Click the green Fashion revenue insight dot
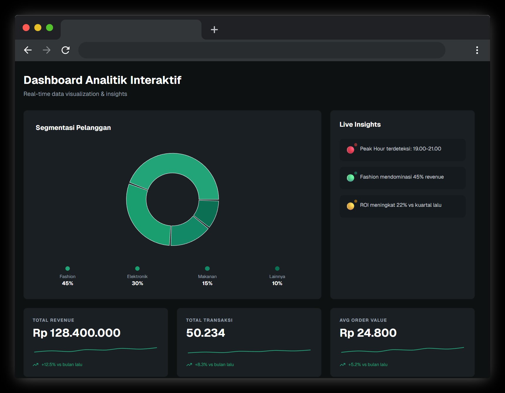The width and height of the screenshot is (505, 393). (350, 177)
